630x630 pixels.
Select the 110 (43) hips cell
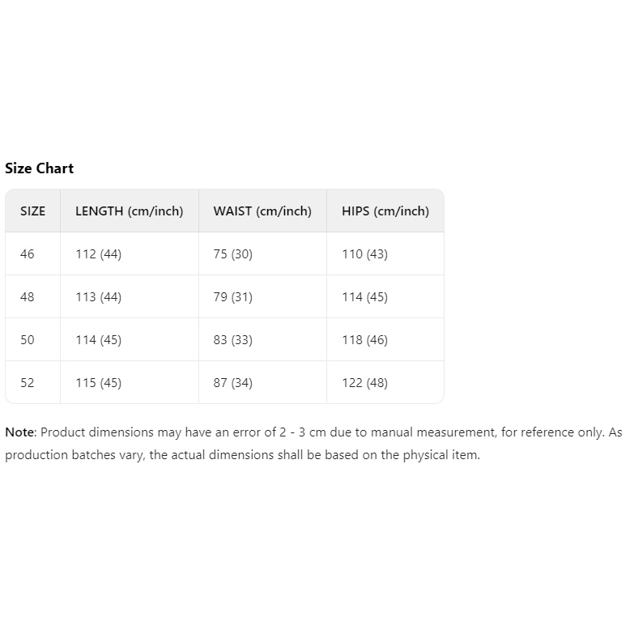[x=364, y=254]
